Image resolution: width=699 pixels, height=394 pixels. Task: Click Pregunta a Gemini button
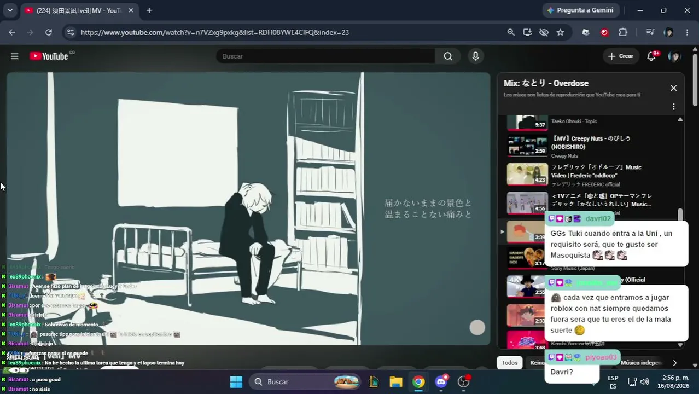pyautogui.click(x=580, y=10)
